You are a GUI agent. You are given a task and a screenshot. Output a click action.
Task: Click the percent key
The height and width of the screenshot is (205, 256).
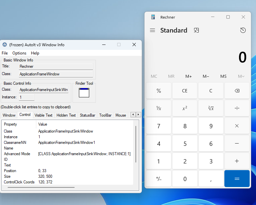click(159, 91)
